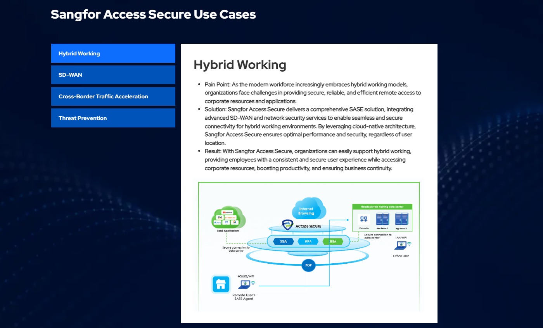The width and height of the screenshot is (543, 328).
Task: Click the Office User laptop icon
Action: [x=400, y=246]
